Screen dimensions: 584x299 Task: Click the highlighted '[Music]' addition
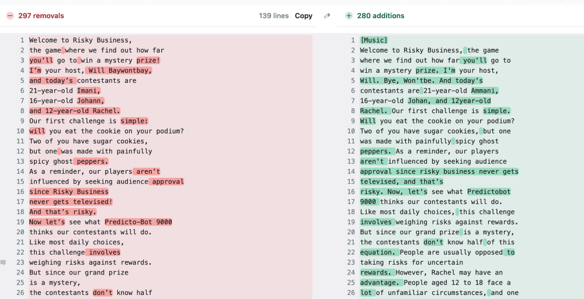coord(374,40)
